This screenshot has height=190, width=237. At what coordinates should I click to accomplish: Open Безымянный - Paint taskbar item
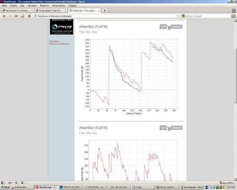coord(191,187)
